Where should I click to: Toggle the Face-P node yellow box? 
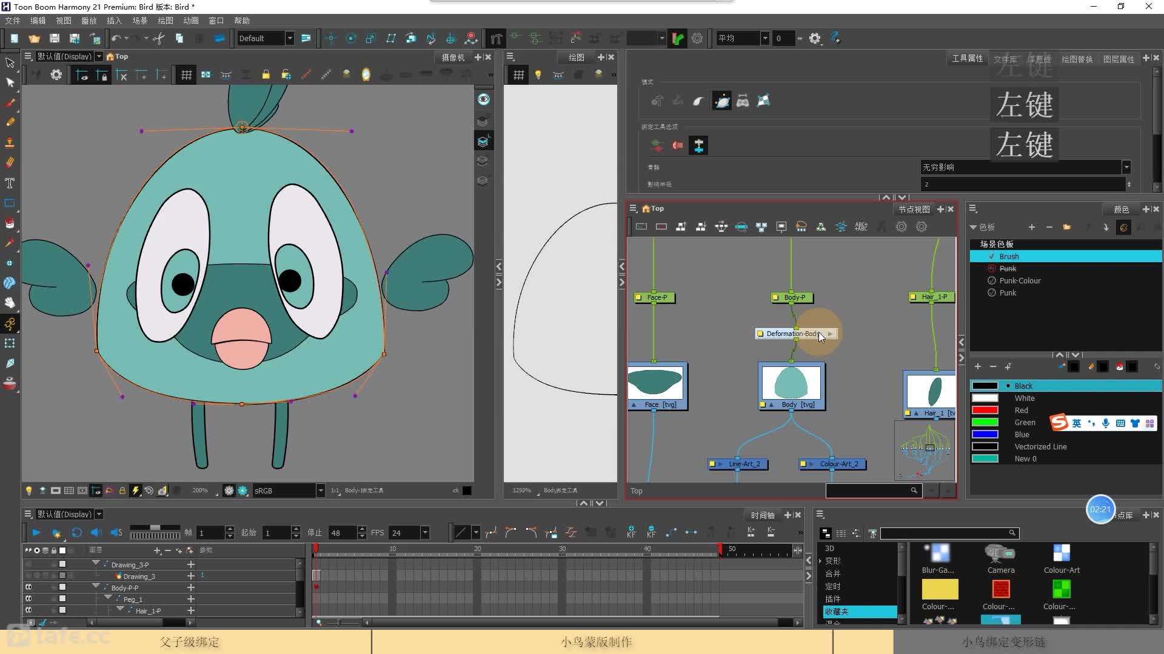[x=638, y=297]
